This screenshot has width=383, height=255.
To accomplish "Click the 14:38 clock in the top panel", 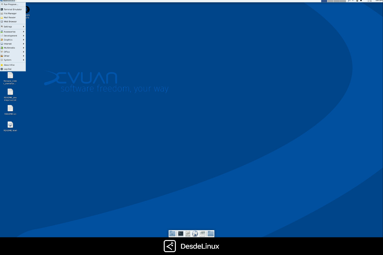I will pyautogui.click(x=369, y=1).
